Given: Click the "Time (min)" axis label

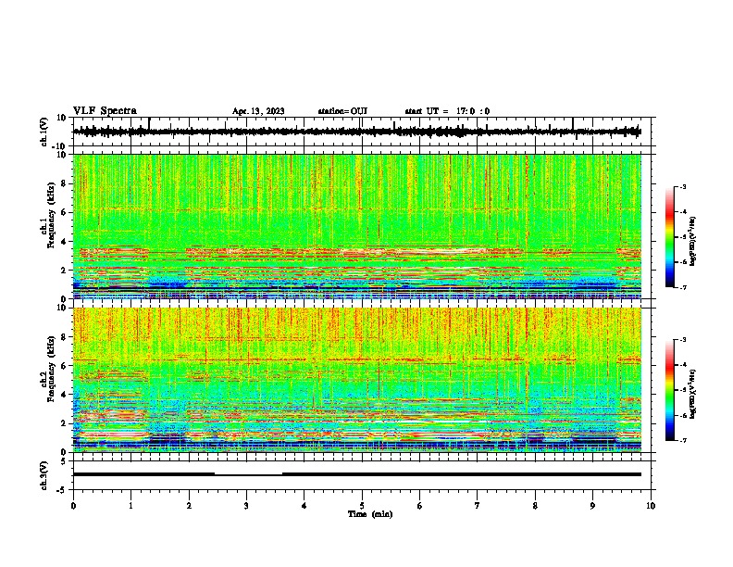Looking at the screenshot, I should click(x=370, y=514).
